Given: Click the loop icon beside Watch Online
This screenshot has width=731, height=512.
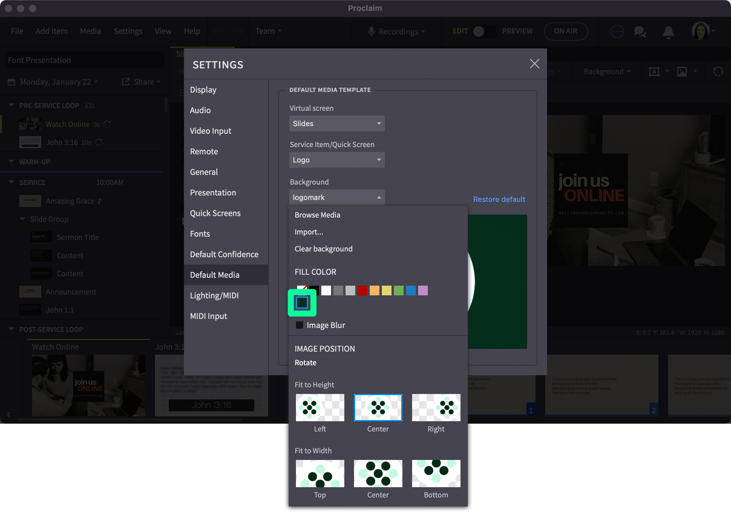Looking at the screenshot, I should [107, 124].
